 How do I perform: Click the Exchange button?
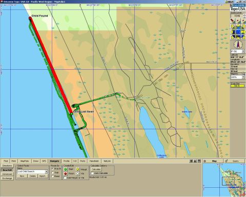7,179
